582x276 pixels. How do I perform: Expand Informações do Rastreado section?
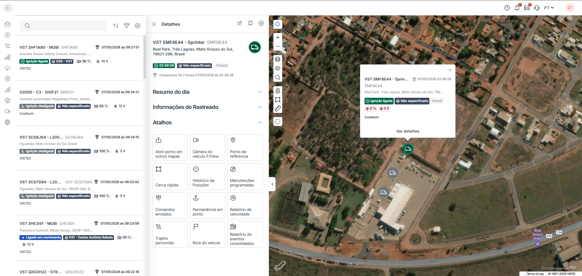tap(207, 107)
